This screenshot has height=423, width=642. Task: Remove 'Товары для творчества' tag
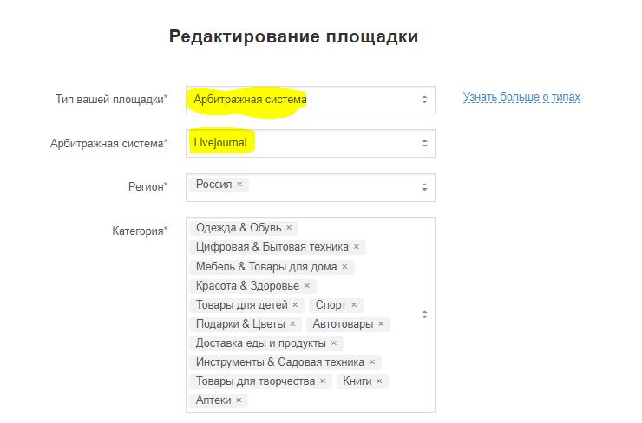click(x=323, y=381)
